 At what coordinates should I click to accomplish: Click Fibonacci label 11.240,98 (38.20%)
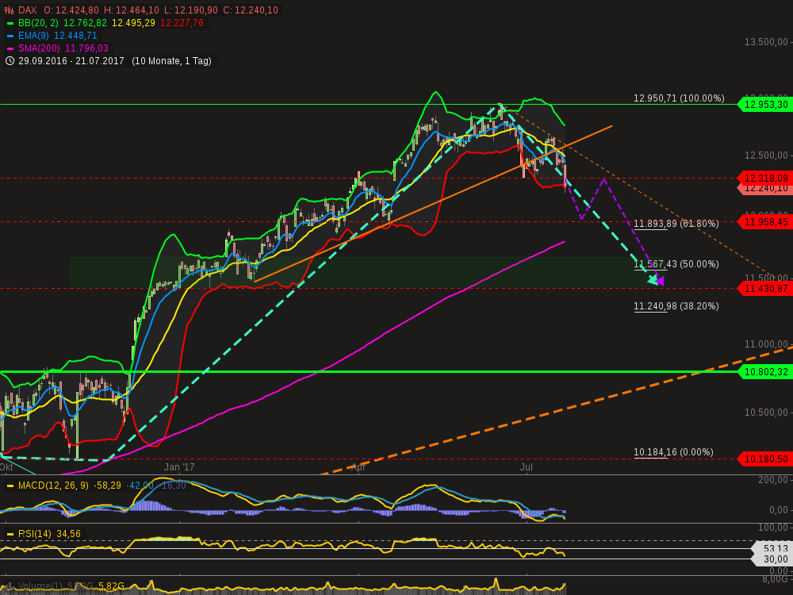676,306
